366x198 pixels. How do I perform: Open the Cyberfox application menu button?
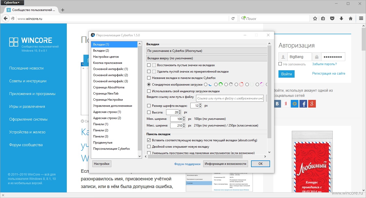point(12,3)
